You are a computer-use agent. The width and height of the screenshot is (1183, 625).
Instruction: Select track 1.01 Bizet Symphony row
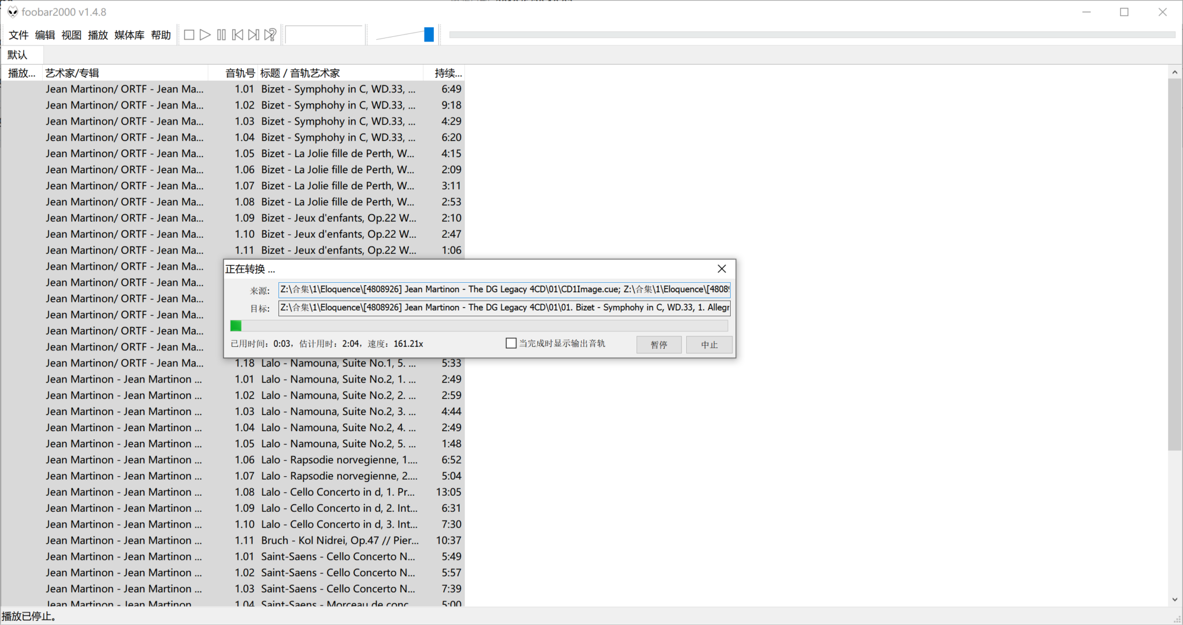pos(233,89)
